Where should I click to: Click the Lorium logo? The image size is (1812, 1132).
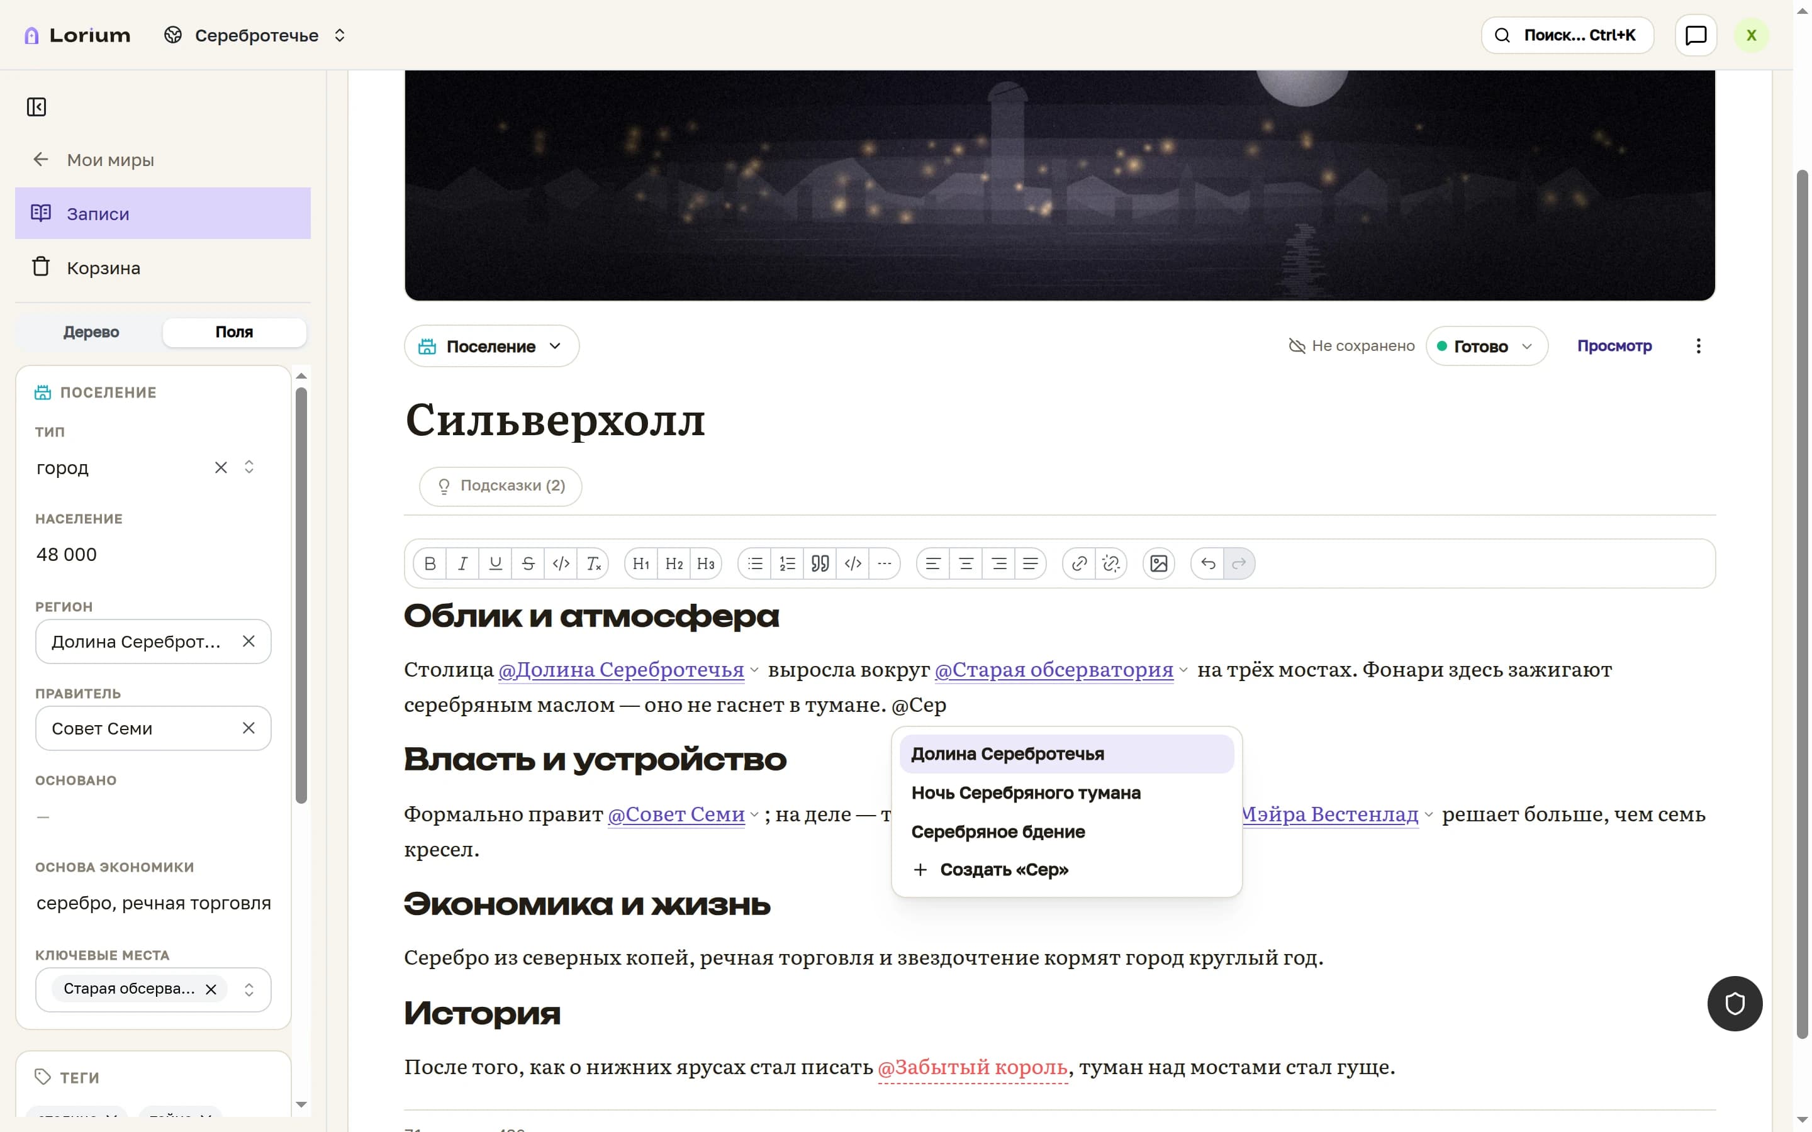78,35
